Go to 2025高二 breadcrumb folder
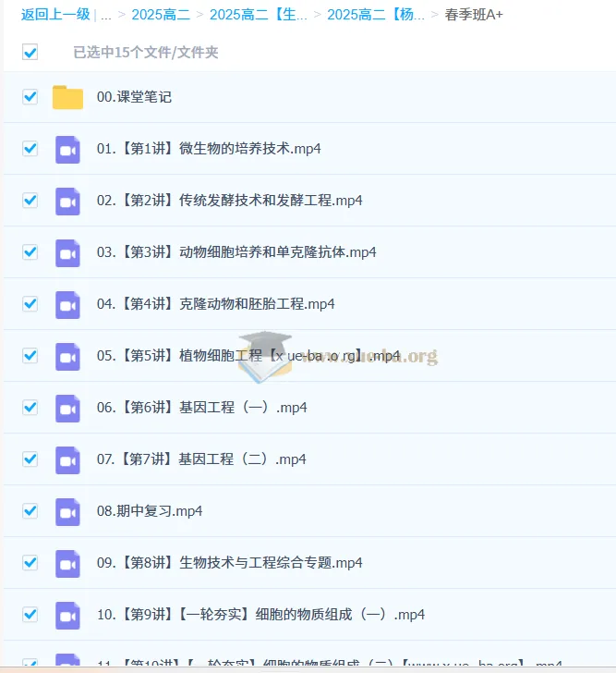This screenshot has width=616, height=673. coord(161,15)
